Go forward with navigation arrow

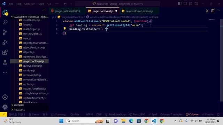[71, 4]
